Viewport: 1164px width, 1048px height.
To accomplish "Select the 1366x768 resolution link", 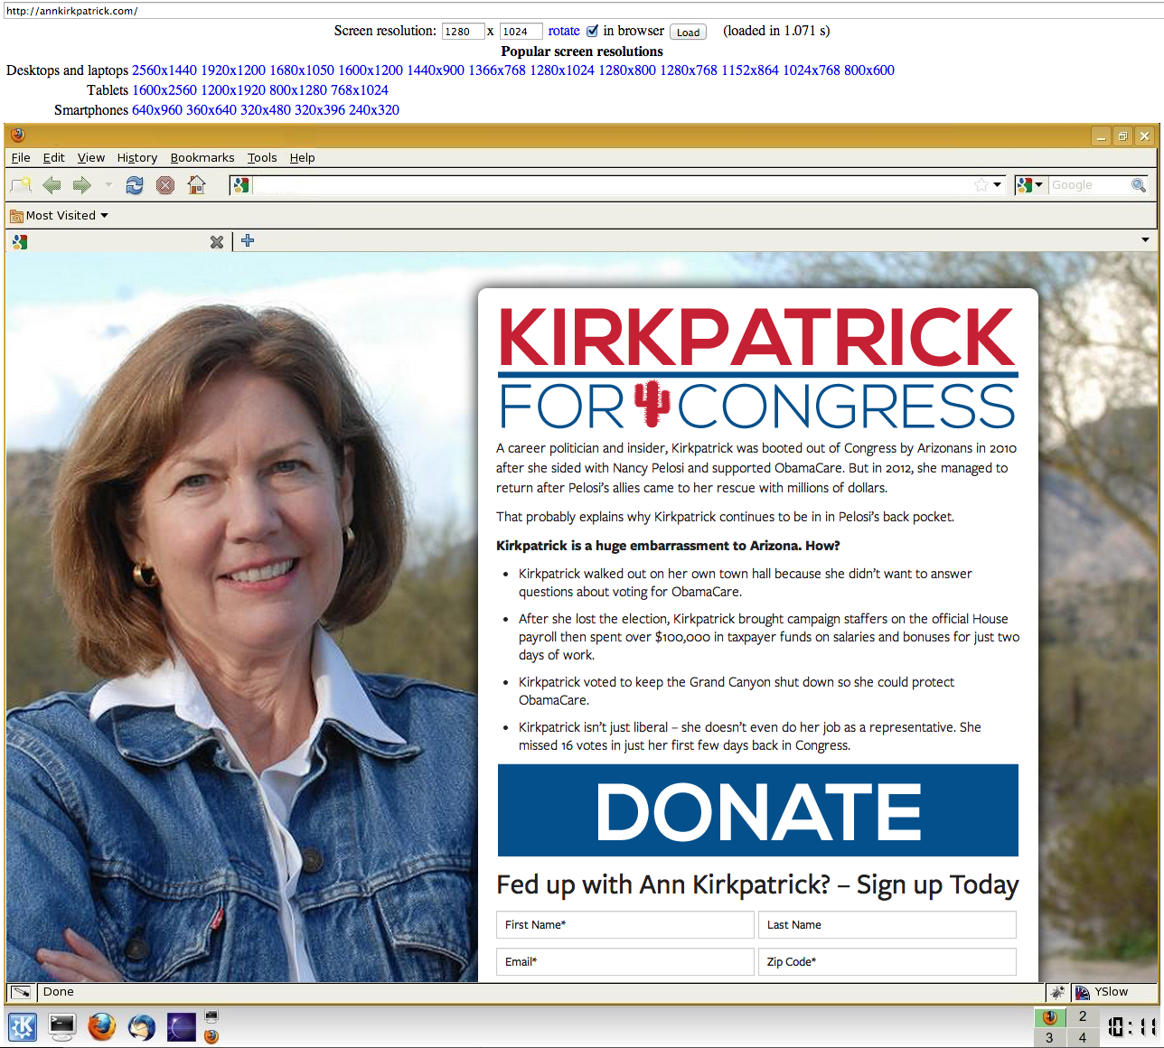I will click(496, 70).
